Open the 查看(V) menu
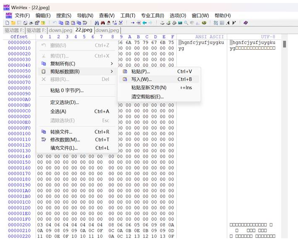Image resolution: width=298 pixels, height=245 pixels. 106,16
